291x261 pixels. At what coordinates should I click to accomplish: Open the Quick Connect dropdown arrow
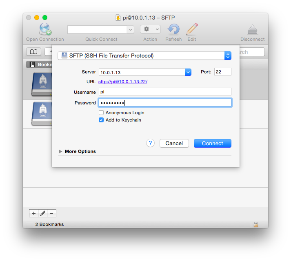point(131,29)
